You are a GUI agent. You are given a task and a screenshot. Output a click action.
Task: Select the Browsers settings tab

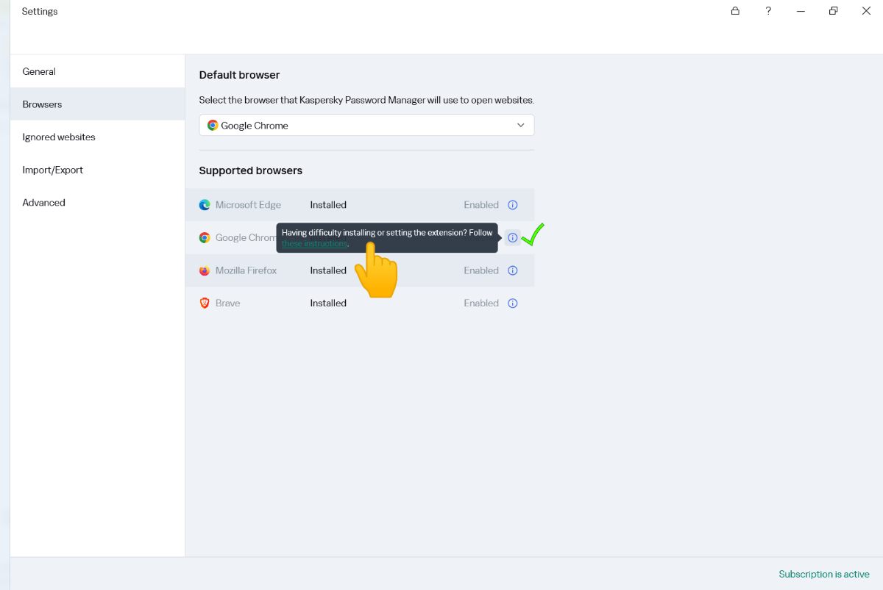pyautogui.click(x=97, y=104)
